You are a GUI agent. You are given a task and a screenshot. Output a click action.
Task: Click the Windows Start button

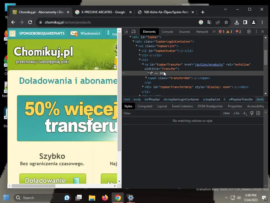pyautogui.click(x=6, y=198)
